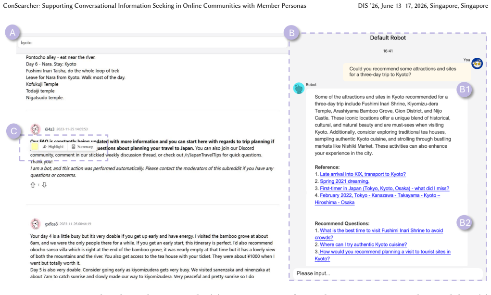This screenshot has width=491, height=295.
Task: Click the username 6l4z3
Action: coord(50,129)
